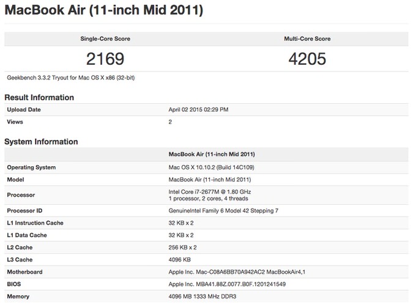Click the page title MacBook Air (11-inch Mid 2011)
Viewport: 416px width, 308px height.
point(104,10)
